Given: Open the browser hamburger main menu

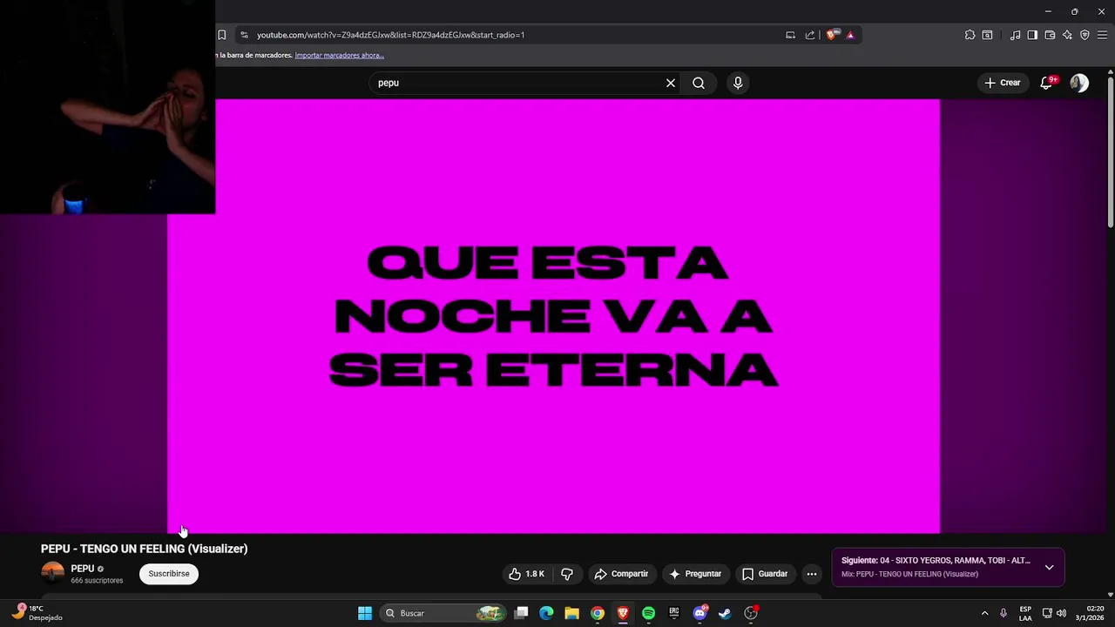Looking at the screenshot, I should (1102, 35).
